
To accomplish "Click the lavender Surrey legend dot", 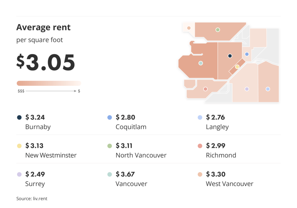I will click(19, 174).
